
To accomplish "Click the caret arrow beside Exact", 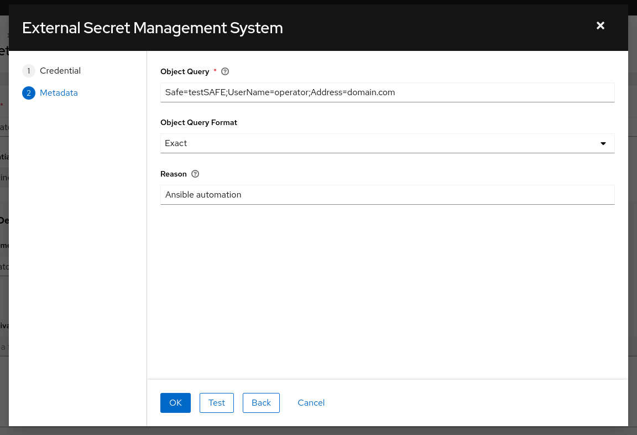I will point(603,143).
